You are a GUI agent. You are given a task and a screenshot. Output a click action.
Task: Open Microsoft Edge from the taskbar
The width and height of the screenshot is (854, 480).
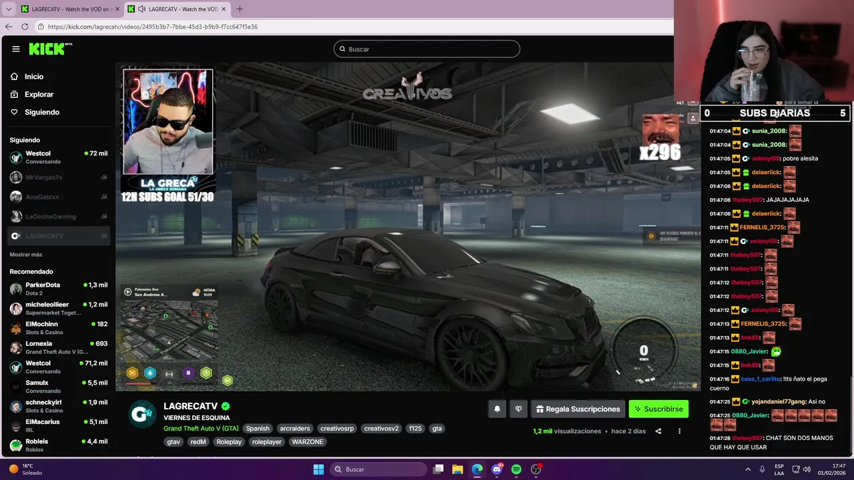coord(477,469)
